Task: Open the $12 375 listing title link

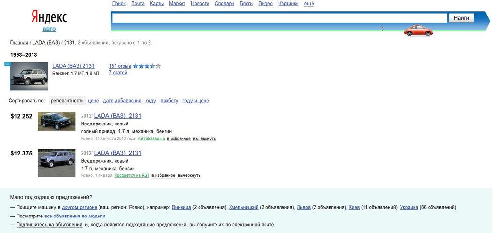Action: click(x=117, y=153)
